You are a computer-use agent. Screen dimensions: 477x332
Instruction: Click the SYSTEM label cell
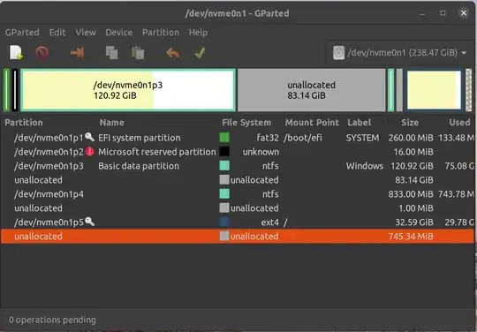[363, 138]
